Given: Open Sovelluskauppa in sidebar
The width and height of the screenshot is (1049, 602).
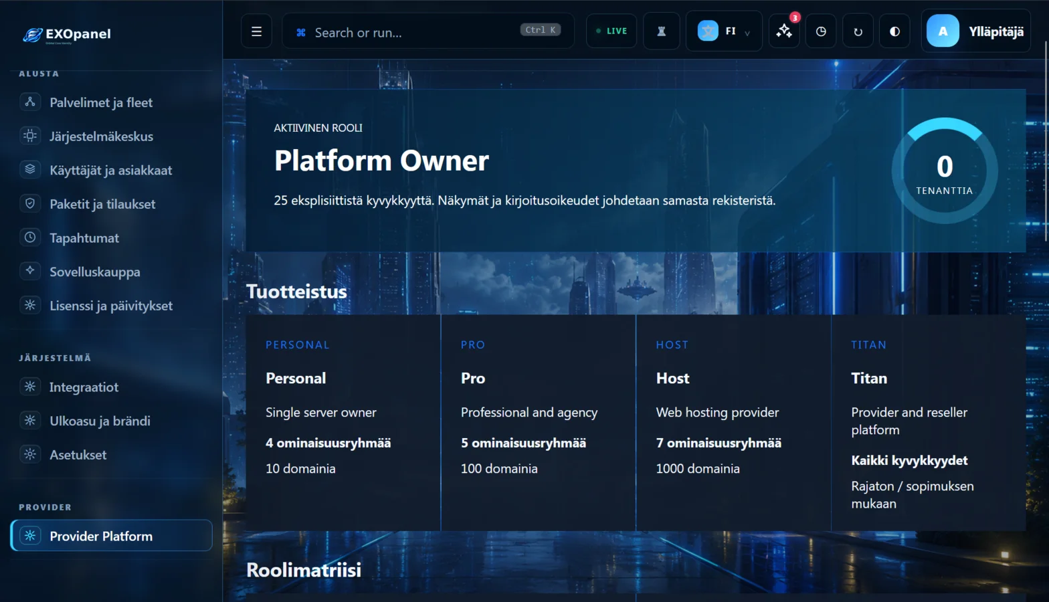Looking at the screenshot, I should click(111, 272).
